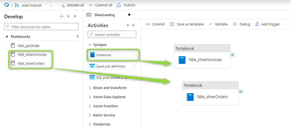
Task: Focus the Search activities field
Action: coord(112,34)
